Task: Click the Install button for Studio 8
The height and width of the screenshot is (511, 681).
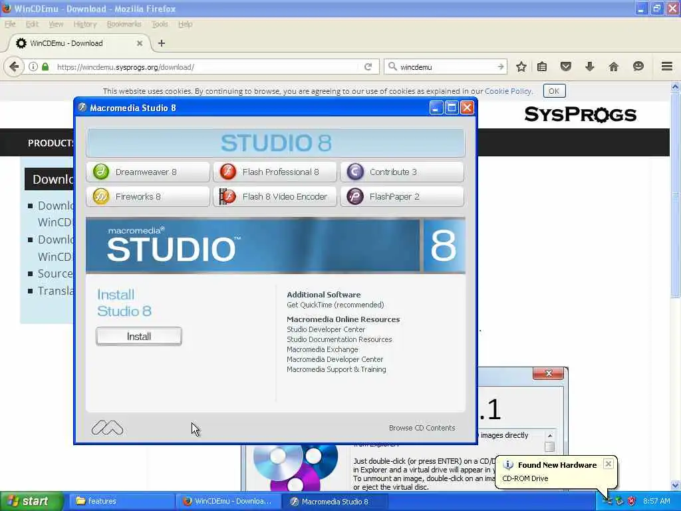Action: pos(139,336)
